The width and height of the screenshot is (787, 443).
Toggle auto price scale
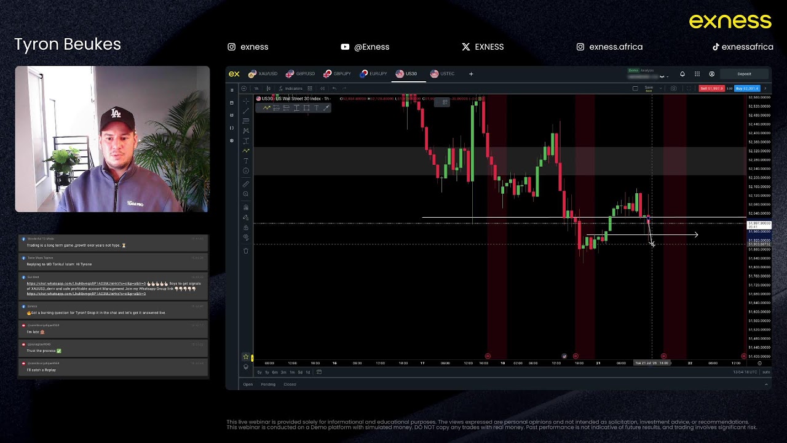[766, 372]
